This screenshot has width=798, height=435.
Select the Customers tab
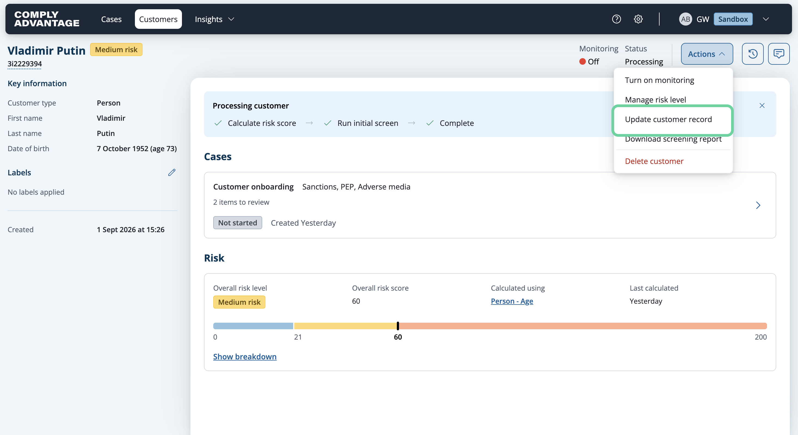click(x=158, y=19)
